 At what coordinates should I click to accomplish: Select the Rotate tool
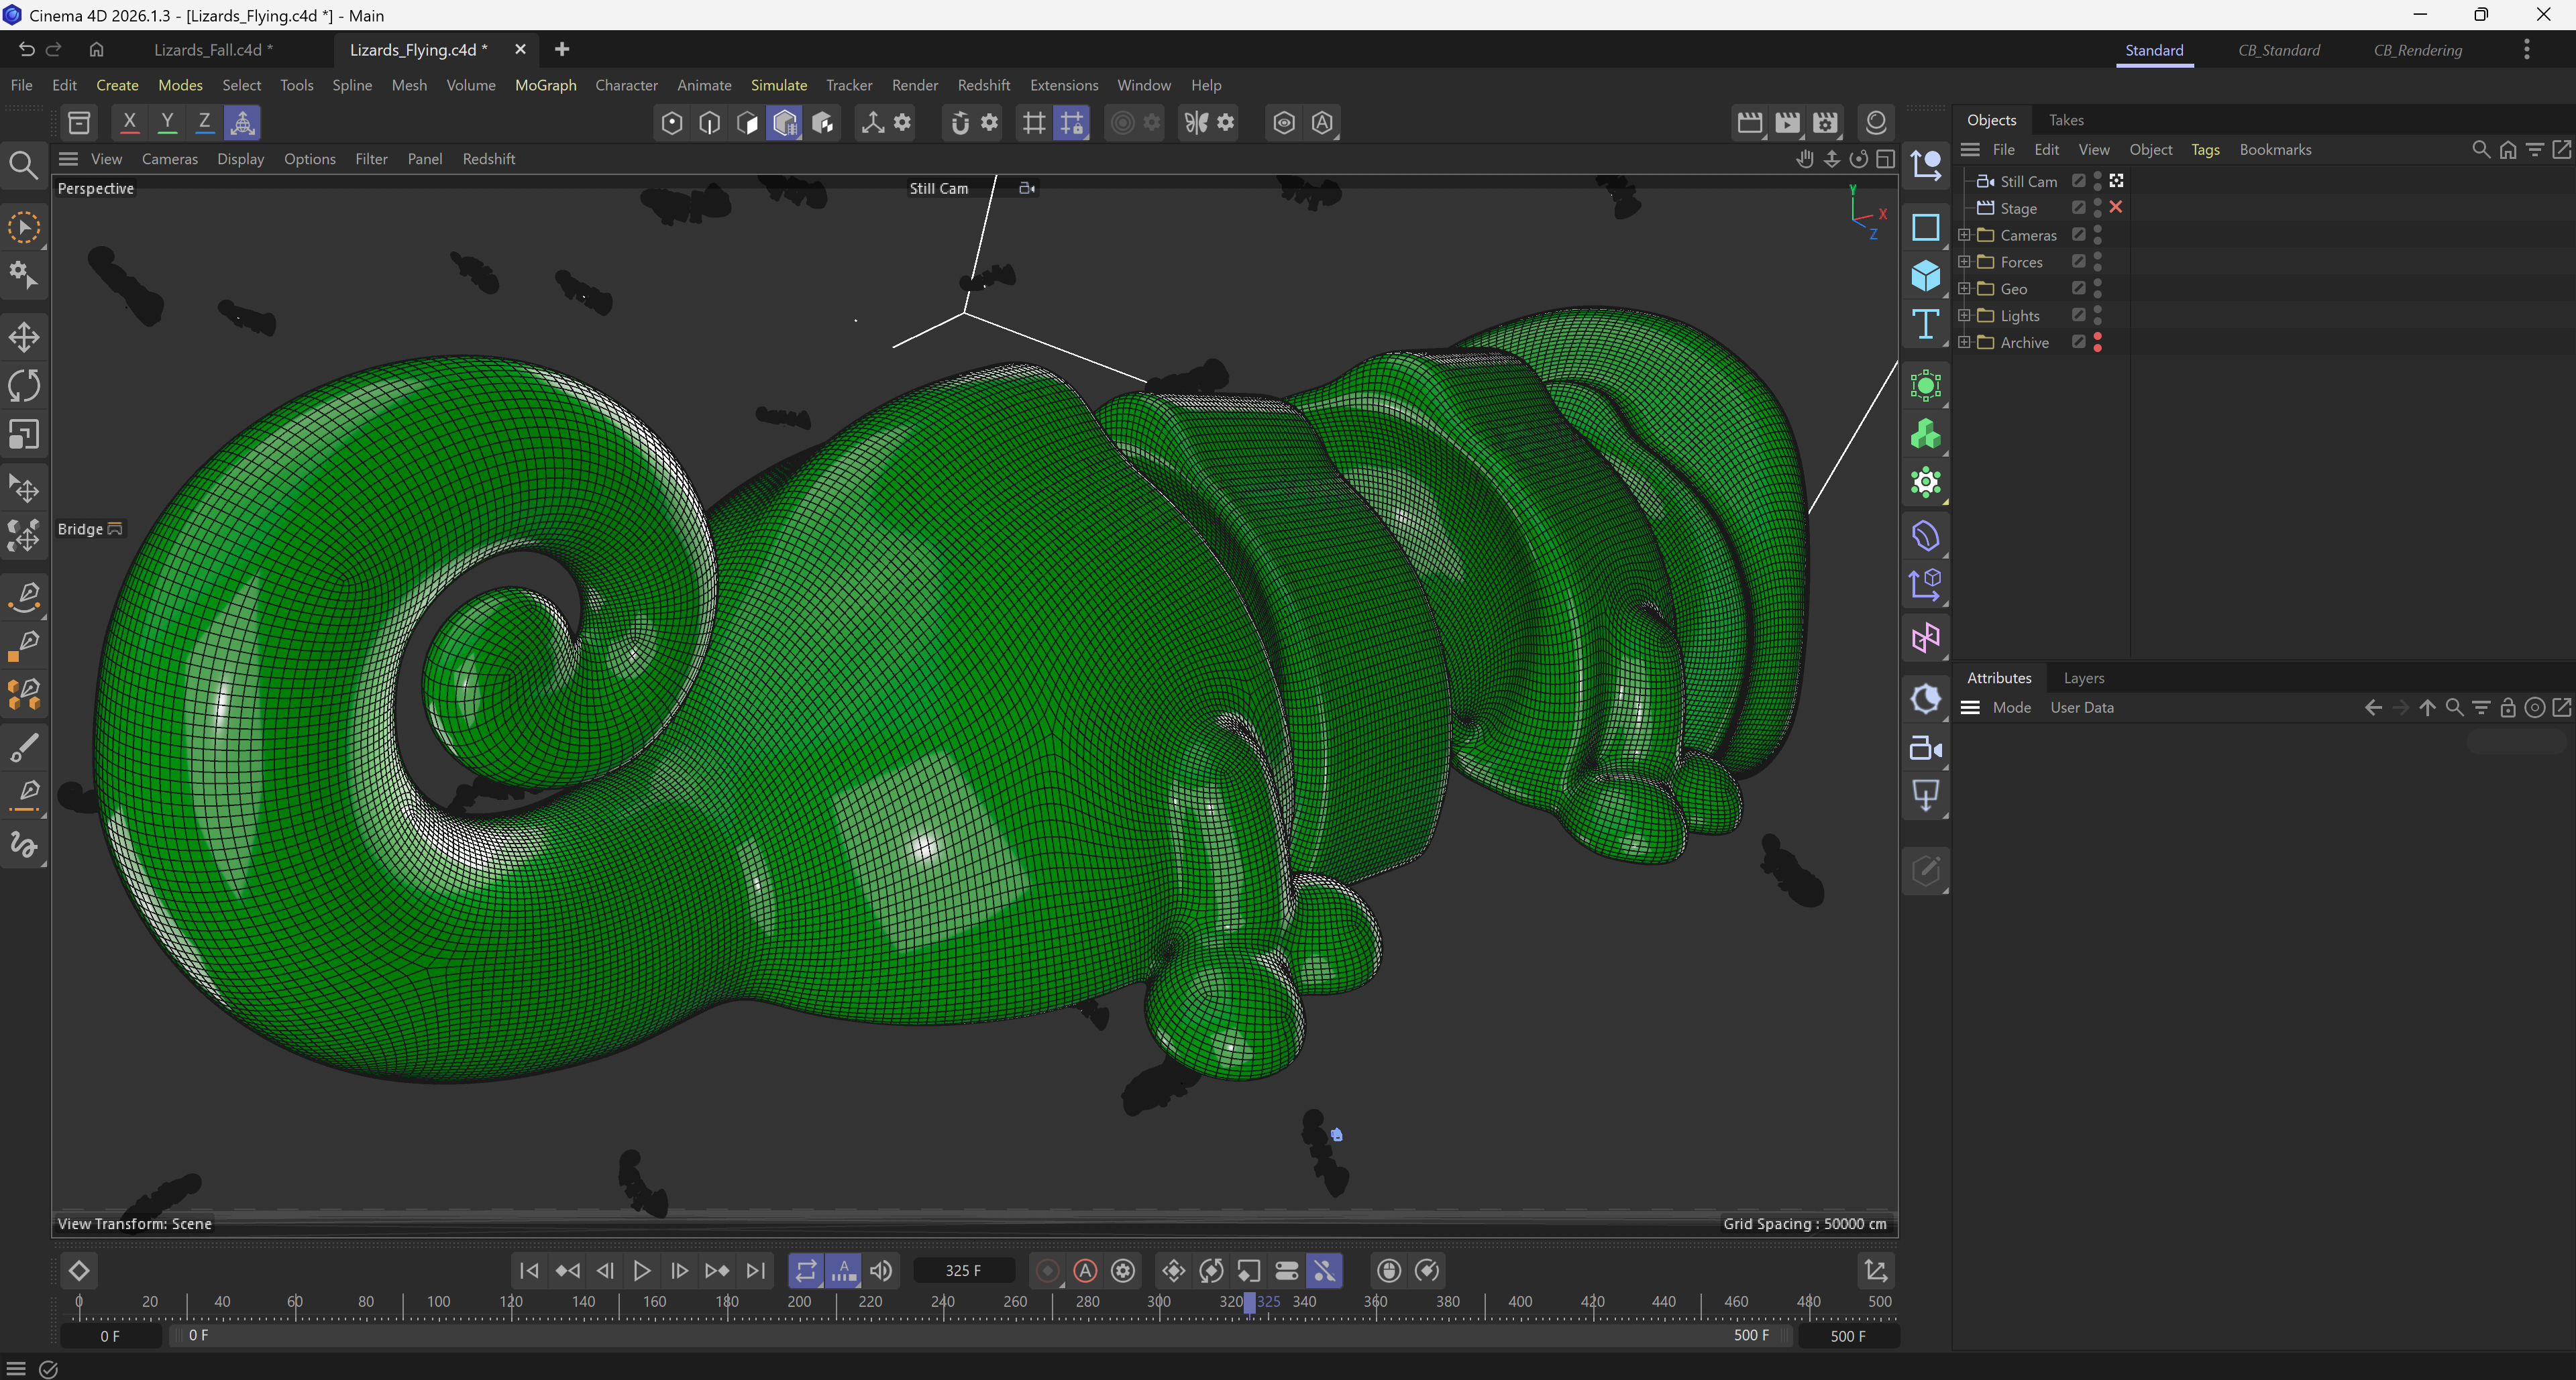pyautogui.click(x=24, y=386)
